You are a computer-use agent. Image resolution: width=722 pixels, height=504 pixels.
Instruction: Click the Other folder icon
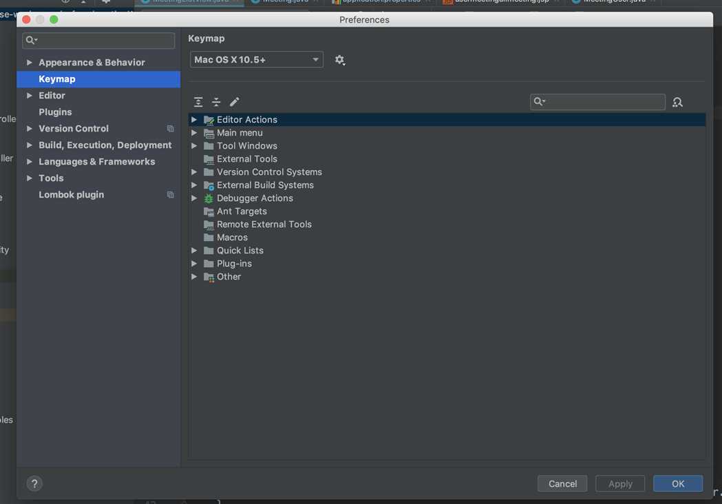[x=209, y=277]
